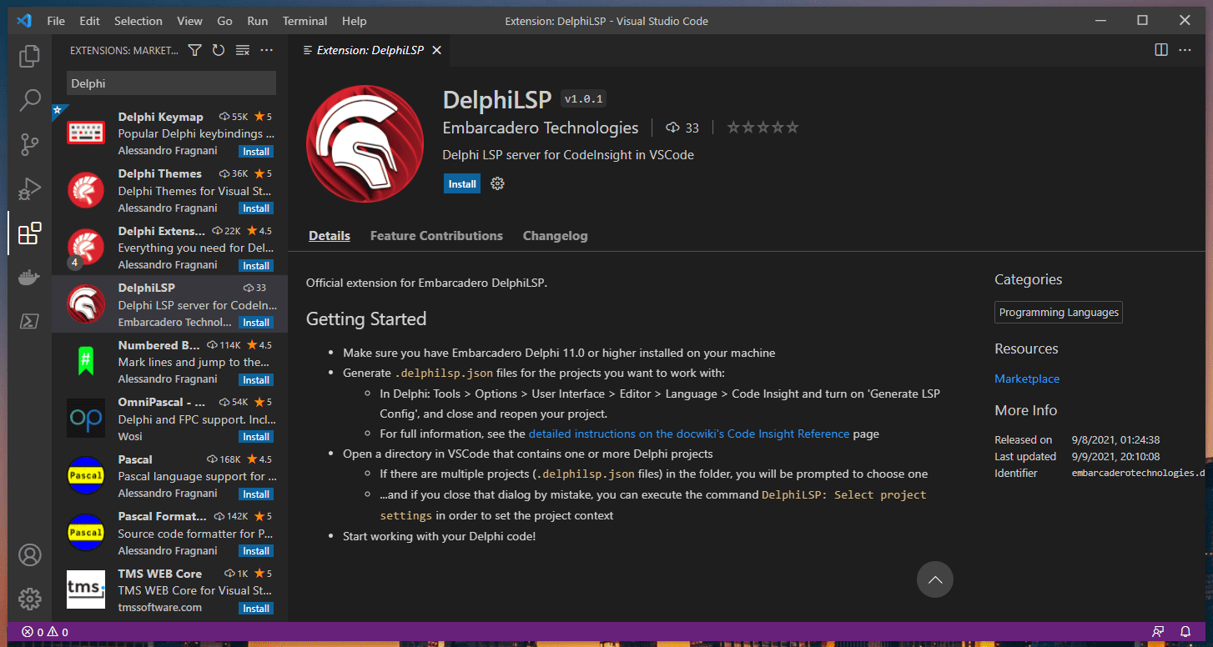Open the Selection menu
Image resolution: width=1213 pixels, height=647 pixels.
(x=138, y=21)
